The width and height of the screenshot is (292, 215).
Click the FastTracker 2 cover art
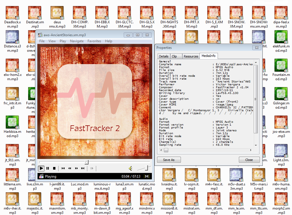[x=95, y=101]
